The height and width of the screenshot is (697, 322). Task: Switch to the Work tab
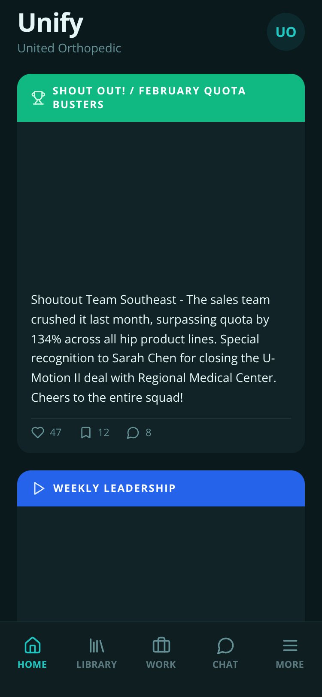point(161,653)
